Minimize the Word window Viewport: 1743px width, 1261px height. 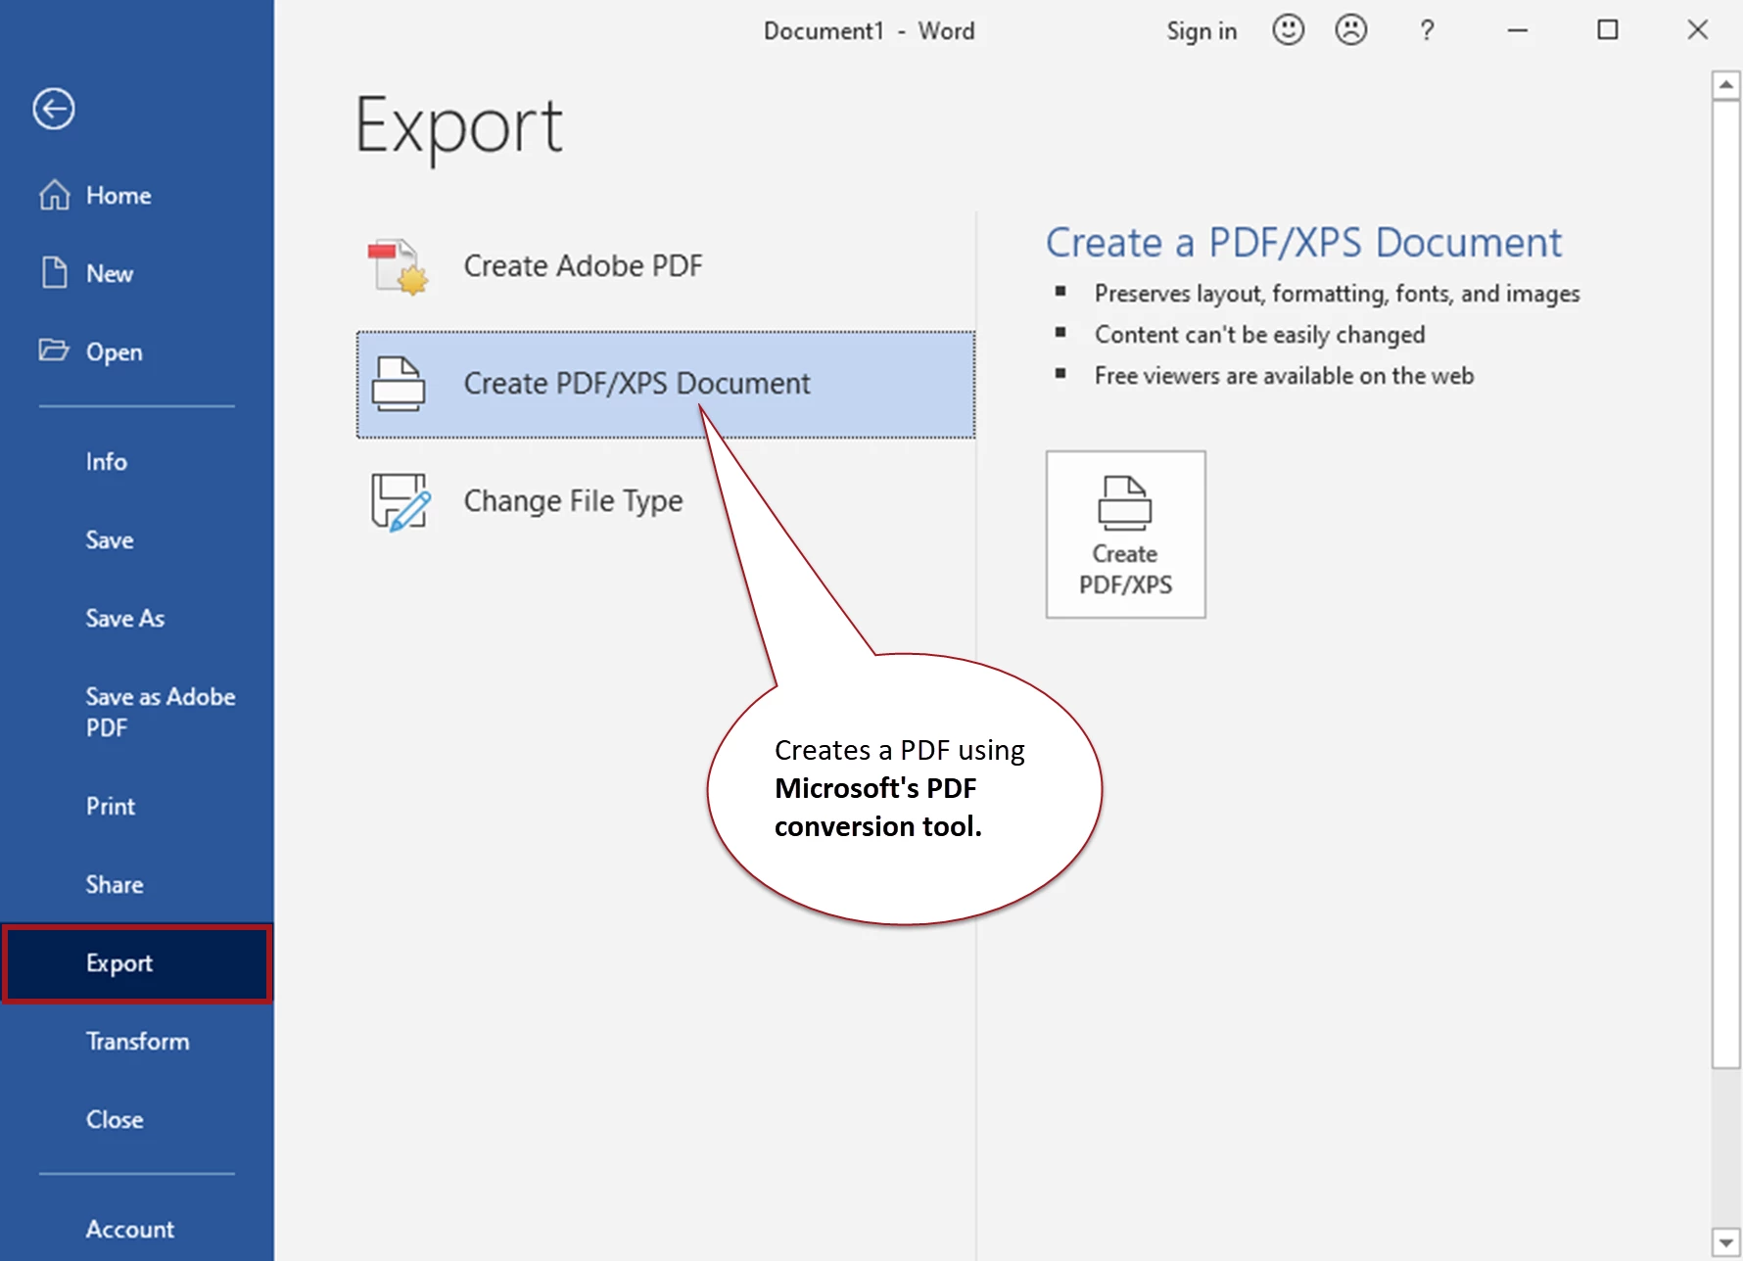1518,30
